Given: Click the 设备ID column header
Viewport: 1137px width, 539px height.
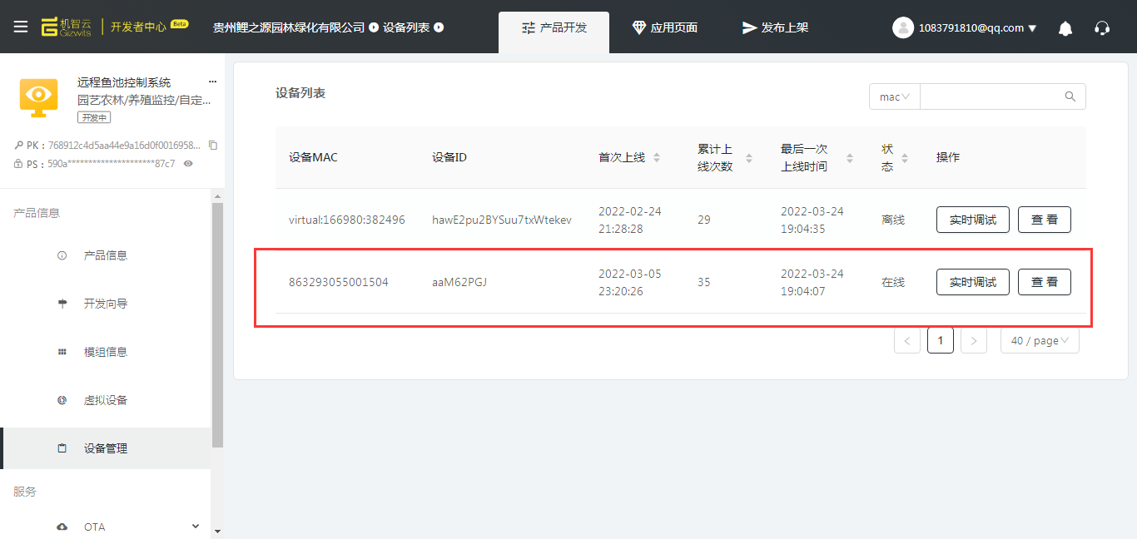Looking at the screenshot, I should [449, 157].
